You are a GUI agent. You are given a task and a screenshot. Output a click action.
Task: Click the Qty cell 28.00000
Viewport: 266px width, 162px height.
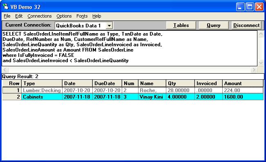click(180, 90)
